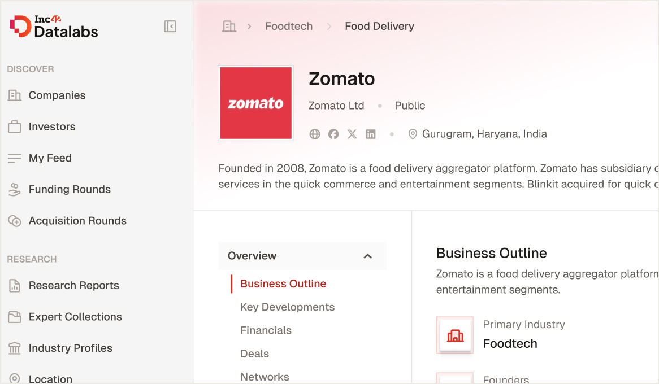Image resolution: width=659 pixels, height=384 pixels.
Task: Go to Investors in the sidebar
Action: tap(51, 127)
